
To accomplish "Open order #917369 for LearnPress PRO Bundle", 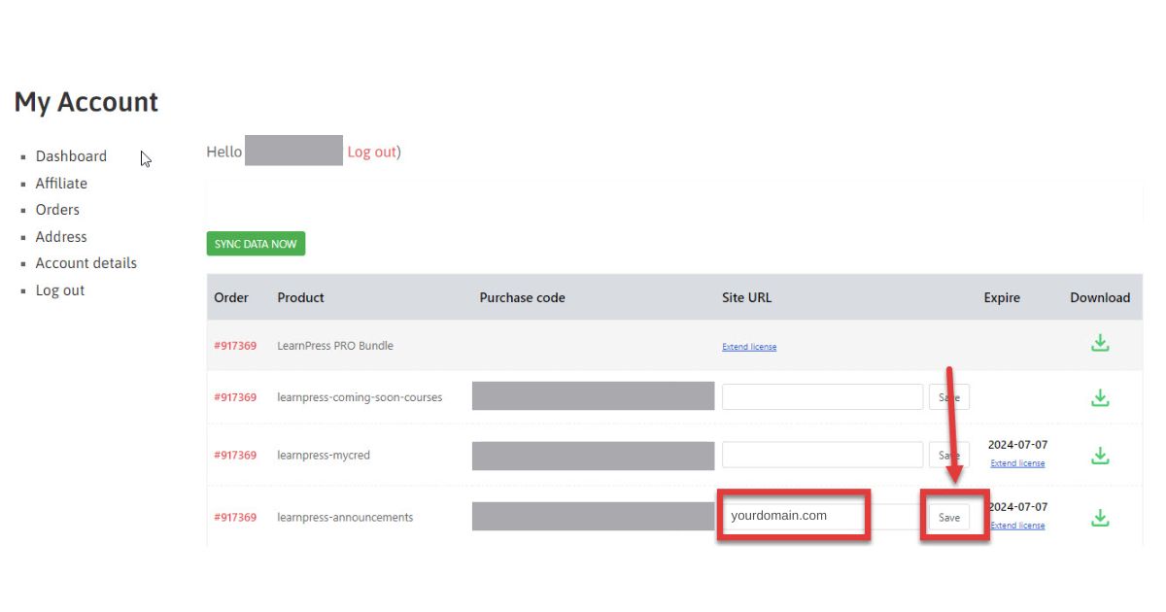I will [x=235, y=346].
